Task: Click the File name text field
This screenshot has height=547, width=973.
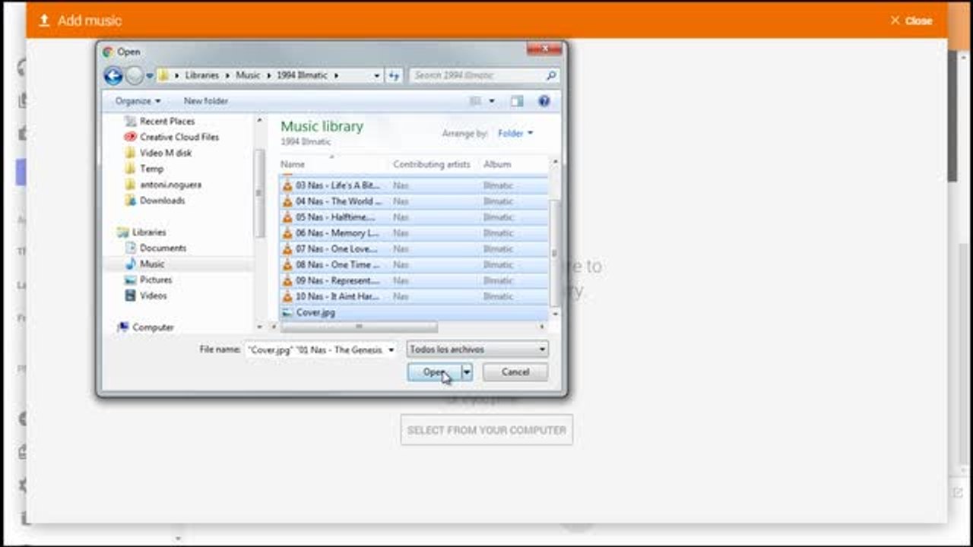Action: 315,350
